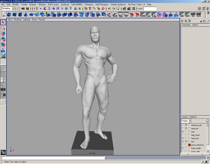Click the 'CP' shelf icon
Viewport: 210px width, 164px height.
132,14
